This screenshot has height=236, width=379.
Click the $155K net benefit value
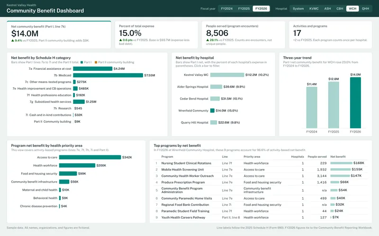[x=357, y=169]
